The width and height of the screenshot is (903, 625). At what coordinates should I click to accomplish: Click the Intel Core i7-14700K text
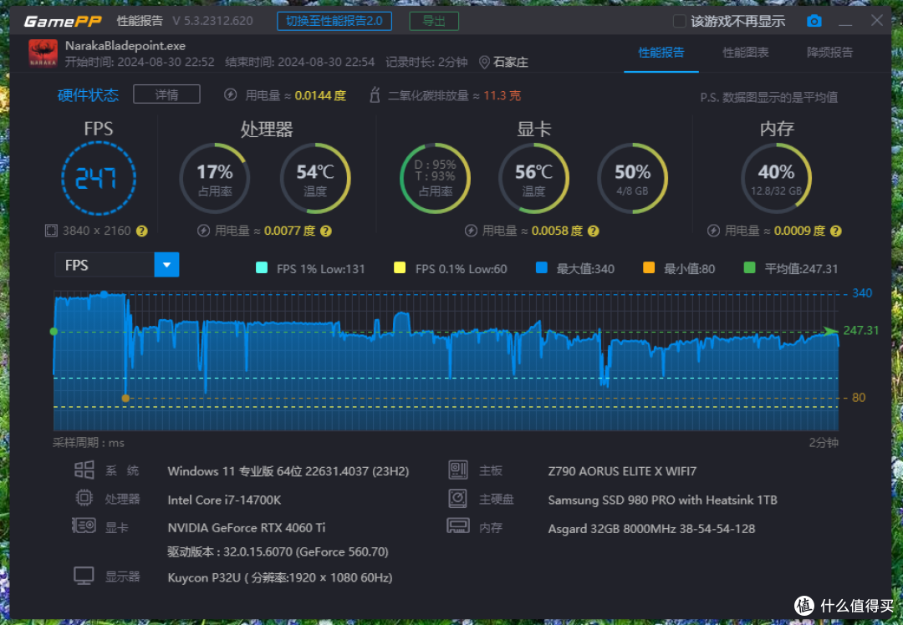224,500
